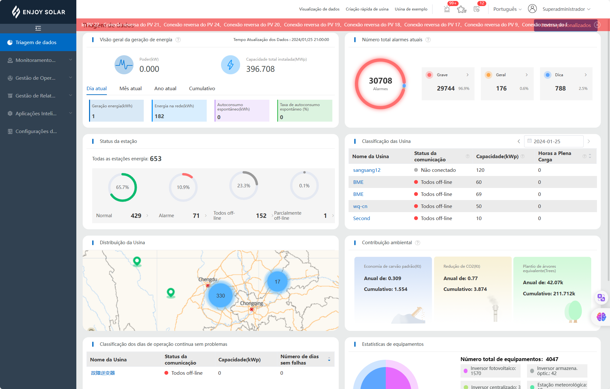Open Usina de exemplo link
This screenshot has height=389, width=610.
411,9
